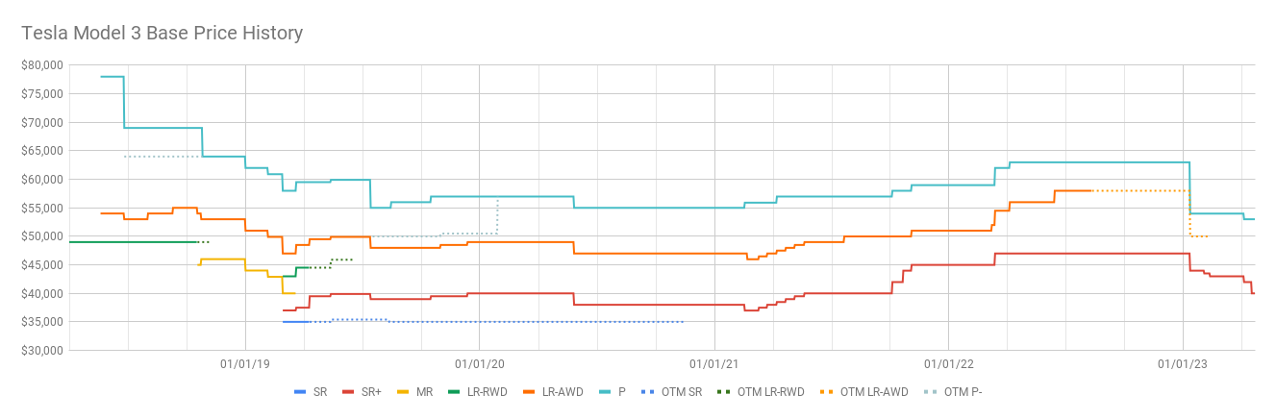Click the dotted OTM P- legend marker
1276x420 pixels.
(930, 392)
